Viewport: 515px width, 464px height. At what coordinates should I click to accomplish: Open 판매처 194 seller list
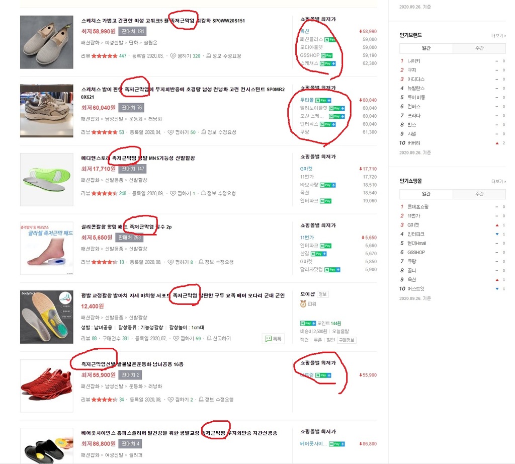pyautogui.click(x=133, y=31)
